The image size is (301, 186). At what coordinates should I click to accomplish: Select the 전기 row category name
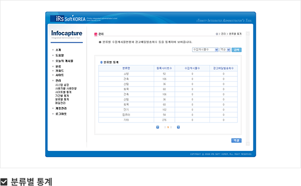(126, 110)
